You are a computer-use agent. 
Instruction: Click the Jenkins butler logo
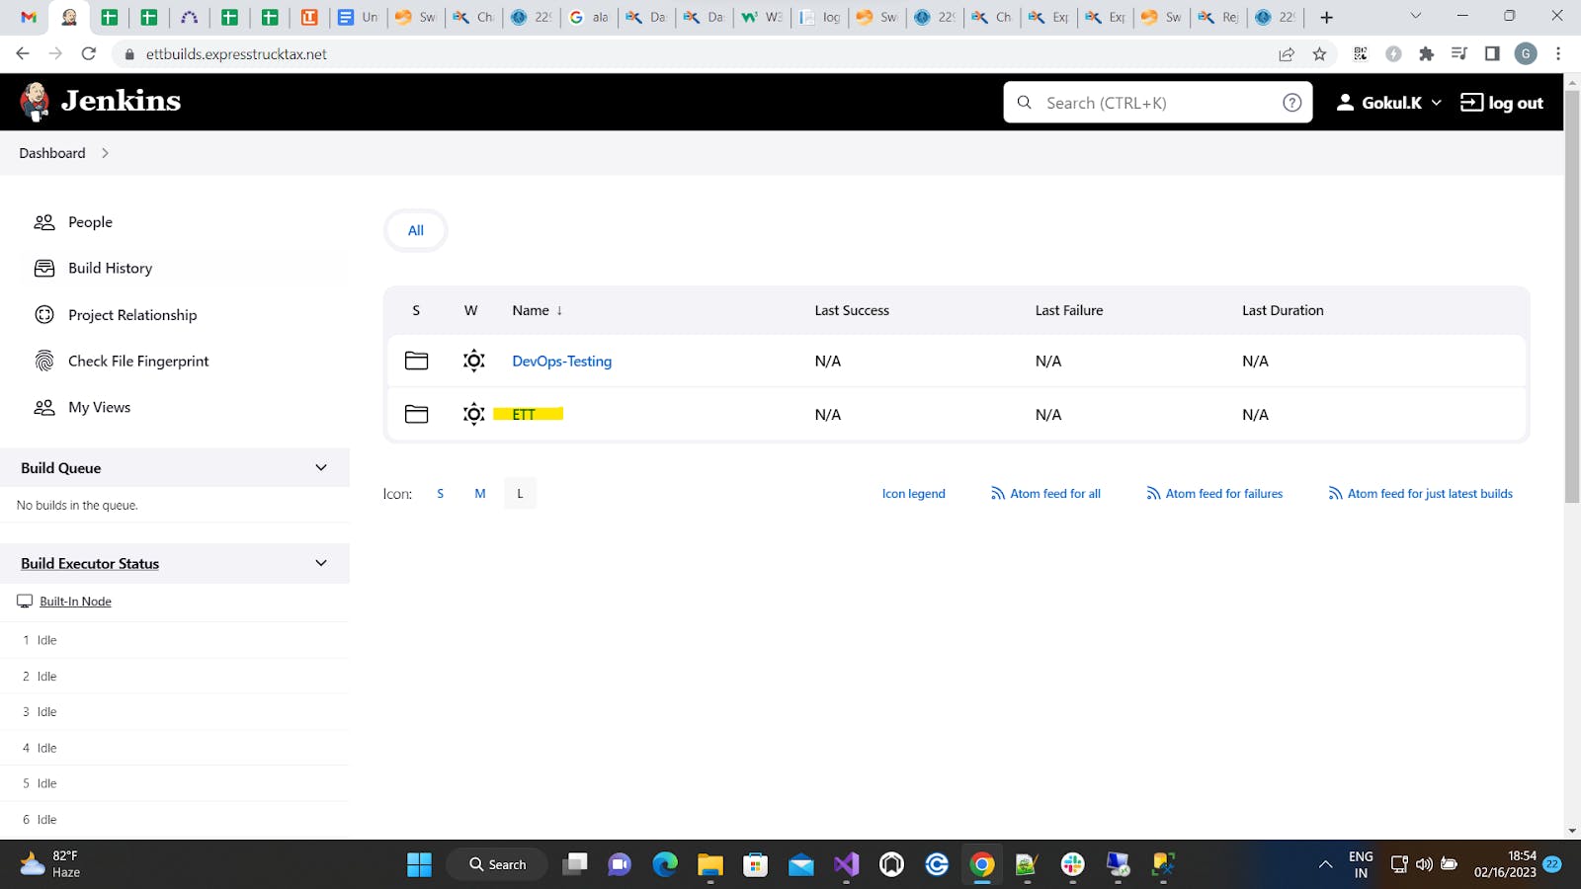[35, 102]
